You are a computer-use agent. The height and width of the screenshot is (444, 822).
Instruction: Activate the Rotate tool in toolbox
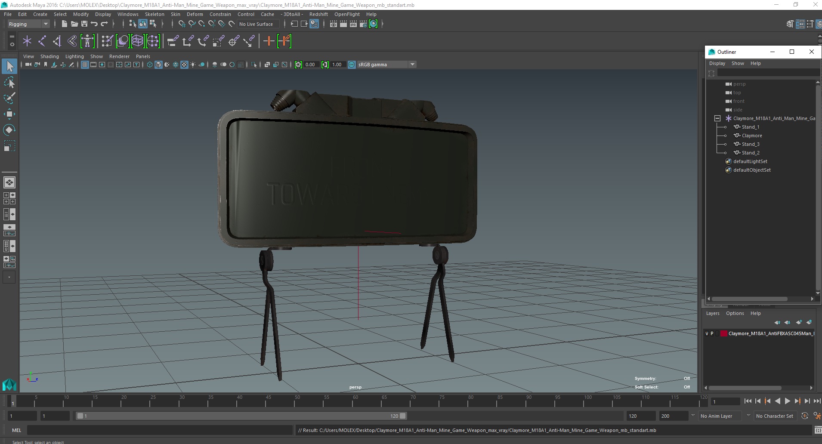coord(9,130)
